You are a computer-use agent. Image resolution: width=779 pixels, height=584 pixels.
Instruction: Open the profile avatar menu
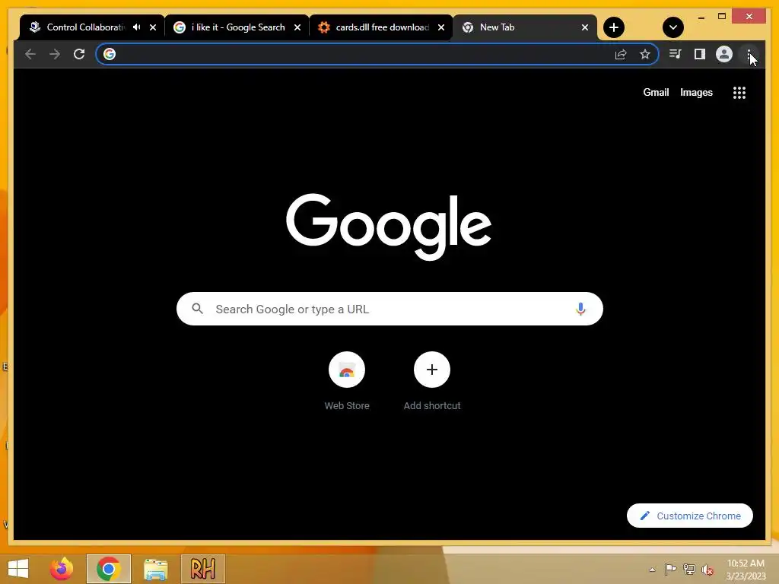click(x=724, y=54)
